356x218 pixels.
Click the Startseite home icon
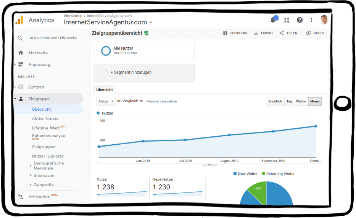(x=21, y=53)
